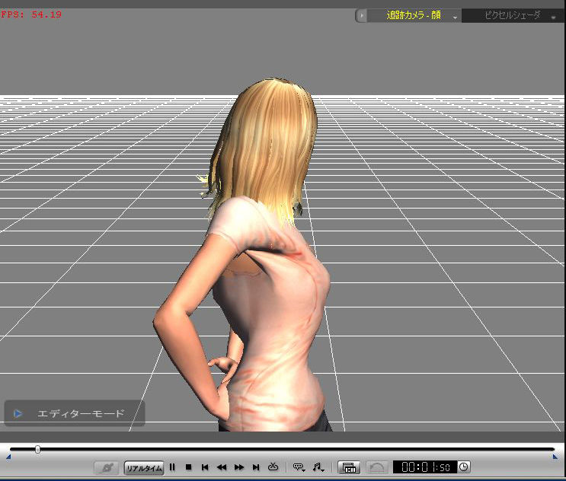Image resolution: width=566 pixels, height=481 pixels.
Task: Toggle the リアルタイム realtime button
Action: pos(144,468)
